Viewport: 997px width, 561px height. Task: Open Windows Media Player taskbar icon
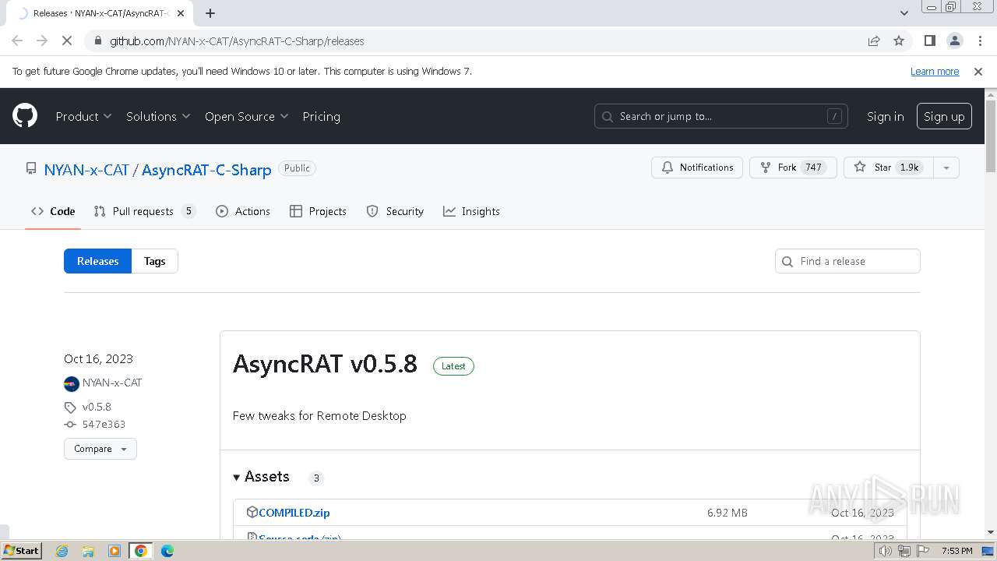[x=114, y=551]
